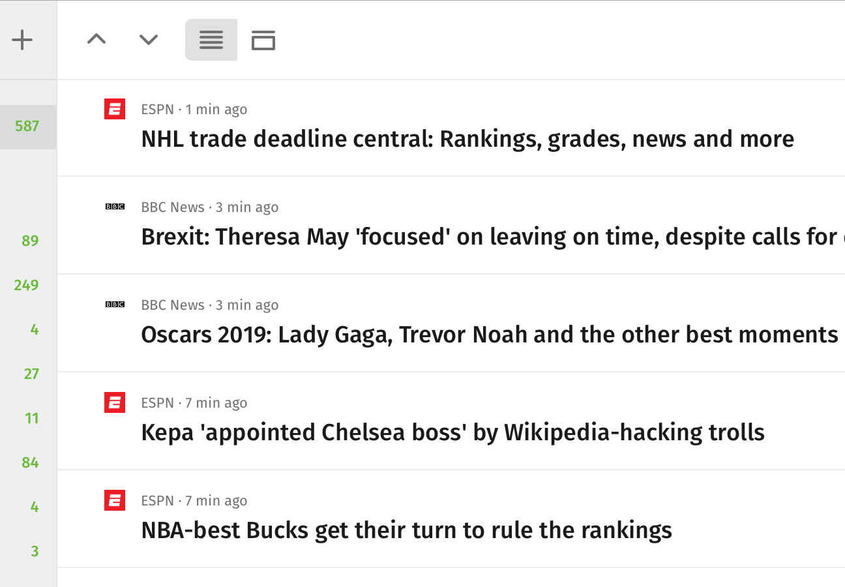Click BBC logo beside Brexit article
This screenshot has width=845, height=587.
point(115,207)
